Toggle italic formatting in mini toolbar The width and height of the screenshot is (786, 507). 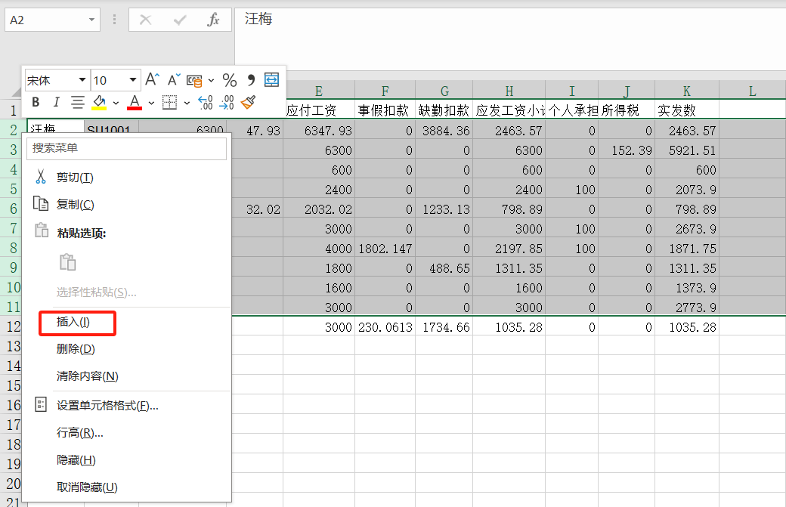pyautogui.click(x=56, y=102)
